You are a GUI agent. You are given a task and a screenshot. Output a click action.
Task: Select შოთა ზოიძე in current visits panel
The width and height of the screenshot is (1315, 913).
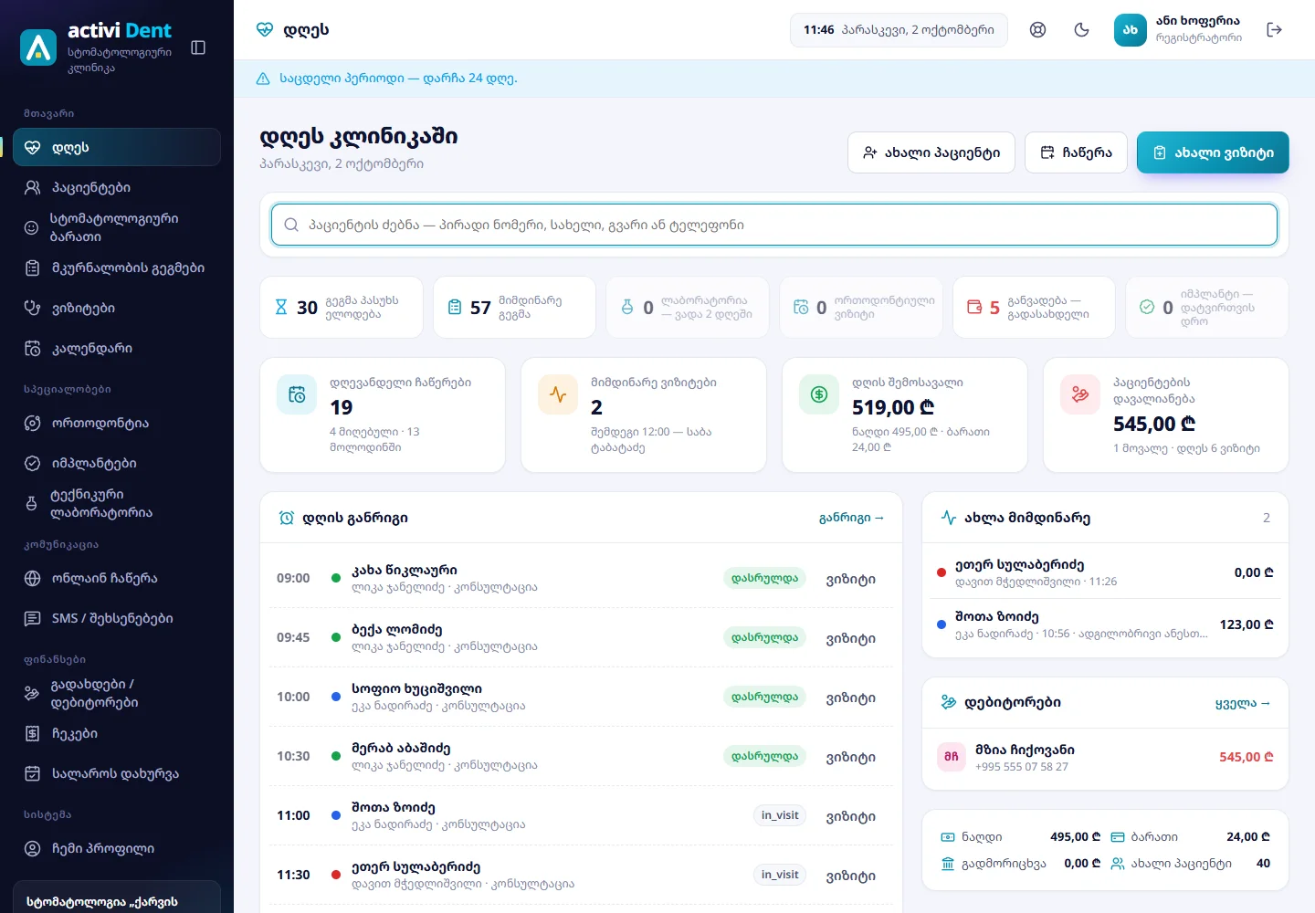pos(1105,624)
